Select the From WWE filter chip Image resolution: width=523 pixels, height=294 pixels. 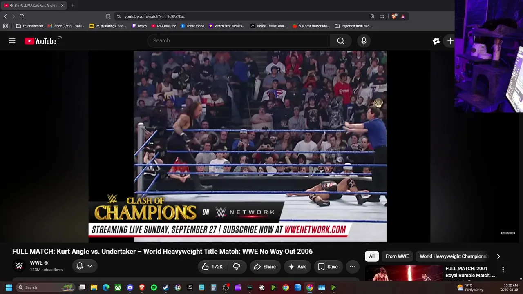pos(397,256)
